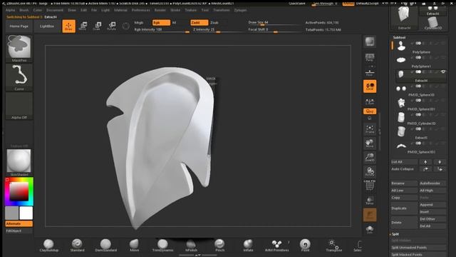Click the Rename subtool button
The height and width of the screenshot is (257, 456).
(x=404, y=183)
